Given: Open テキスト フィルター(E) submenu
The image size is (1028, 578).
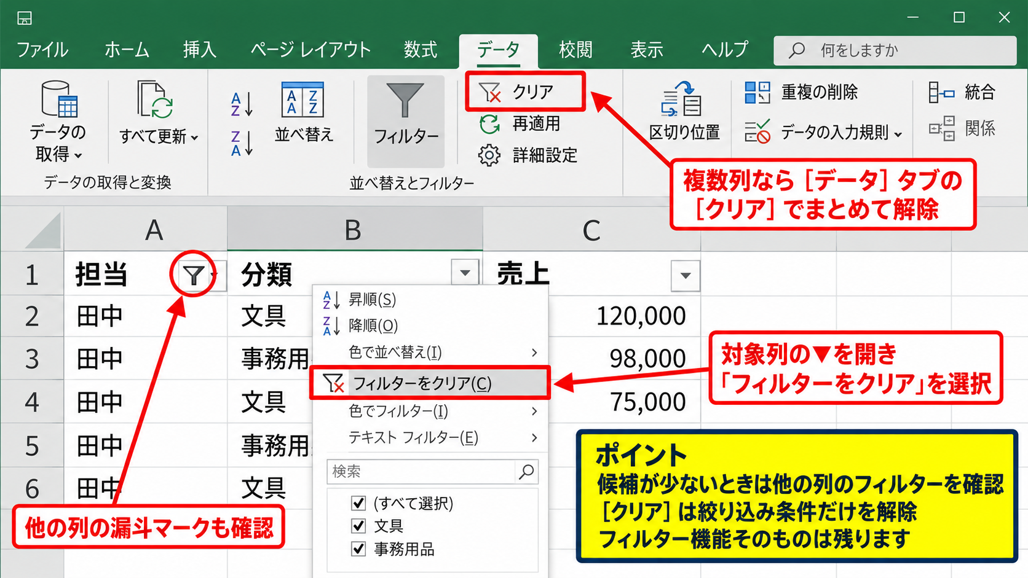Looking at the screenshot, I should point(430,437).
